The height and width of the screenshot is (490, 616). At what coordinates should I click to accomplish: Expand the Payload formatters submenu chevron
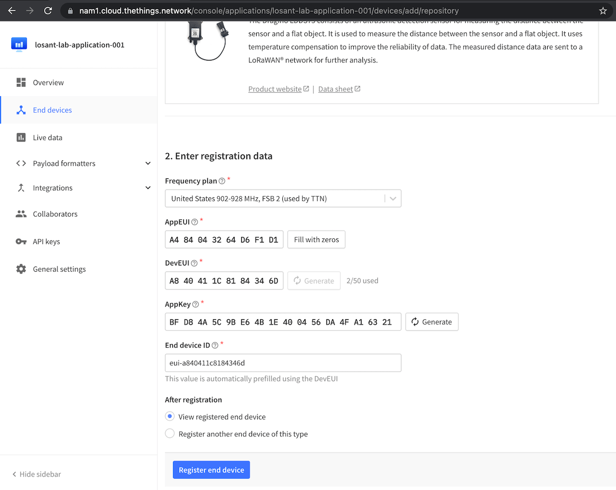coord(148,164)
